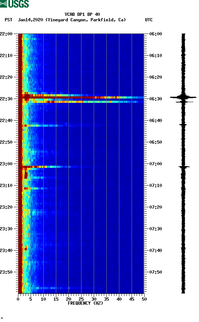This screenshot has height=322, width=199.
Task: Click the 06:50 UTC time label
Action: pos(156,142)
